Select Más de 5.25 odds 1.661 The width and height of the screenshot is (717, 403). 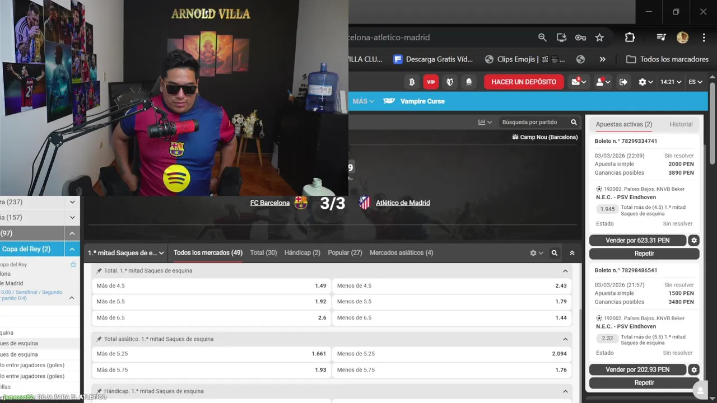pyautogui.click(x=211, y=354)
